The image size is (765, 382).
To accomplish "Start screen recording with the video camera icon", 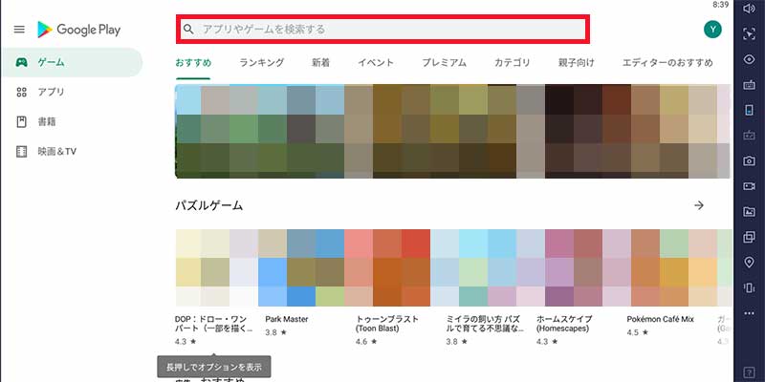I will coord(749,186).
